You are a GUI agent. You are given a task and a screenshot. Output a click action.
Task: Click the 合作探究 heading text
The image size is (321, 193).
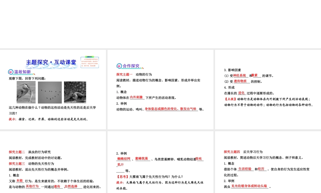tap(131, 66)
